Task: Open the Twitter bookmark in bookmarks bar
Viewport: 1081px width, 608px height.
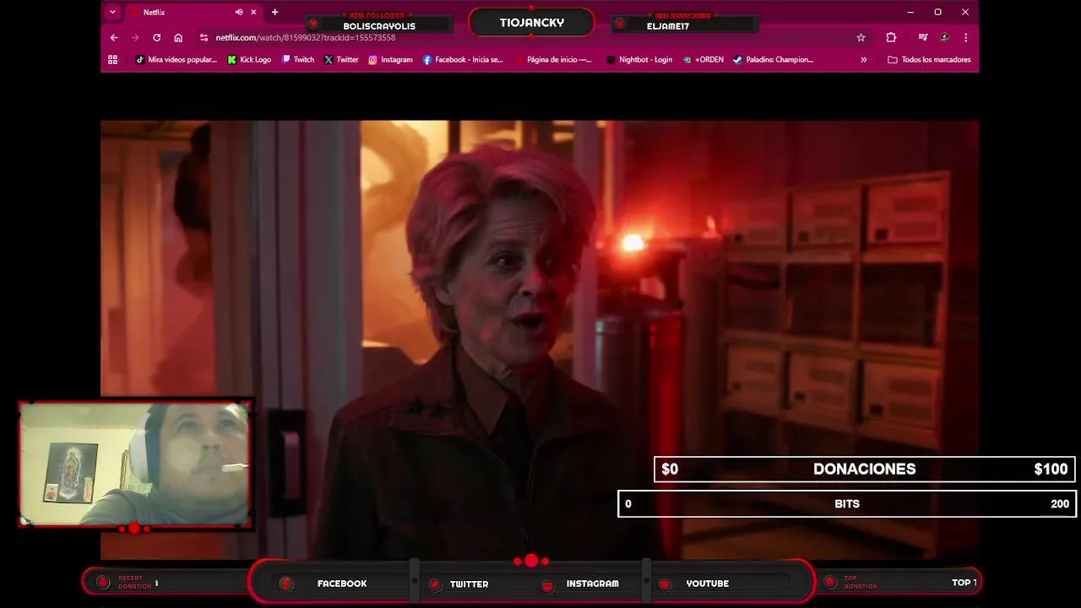Action: coord(341,60)
